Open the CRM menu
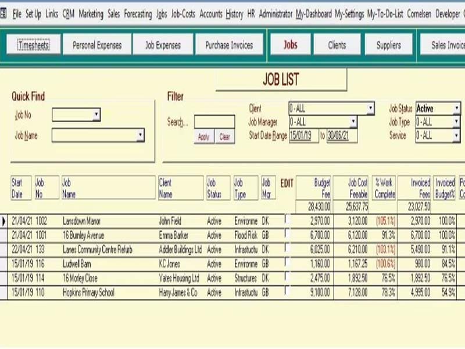Viewport: 465px width, 349px height. coord(68,13)
